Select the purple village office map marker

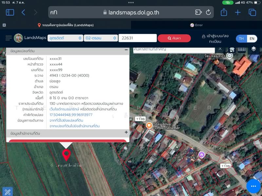[202, 155]
